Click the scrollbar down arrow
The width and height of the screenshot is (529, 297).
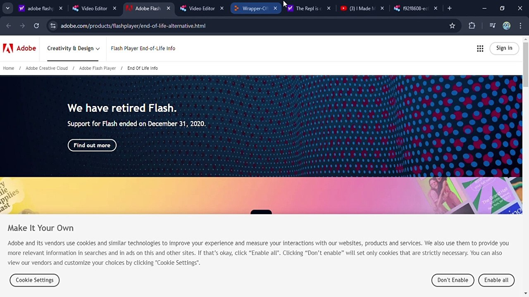pyautogui.click(x=526, y=294)
